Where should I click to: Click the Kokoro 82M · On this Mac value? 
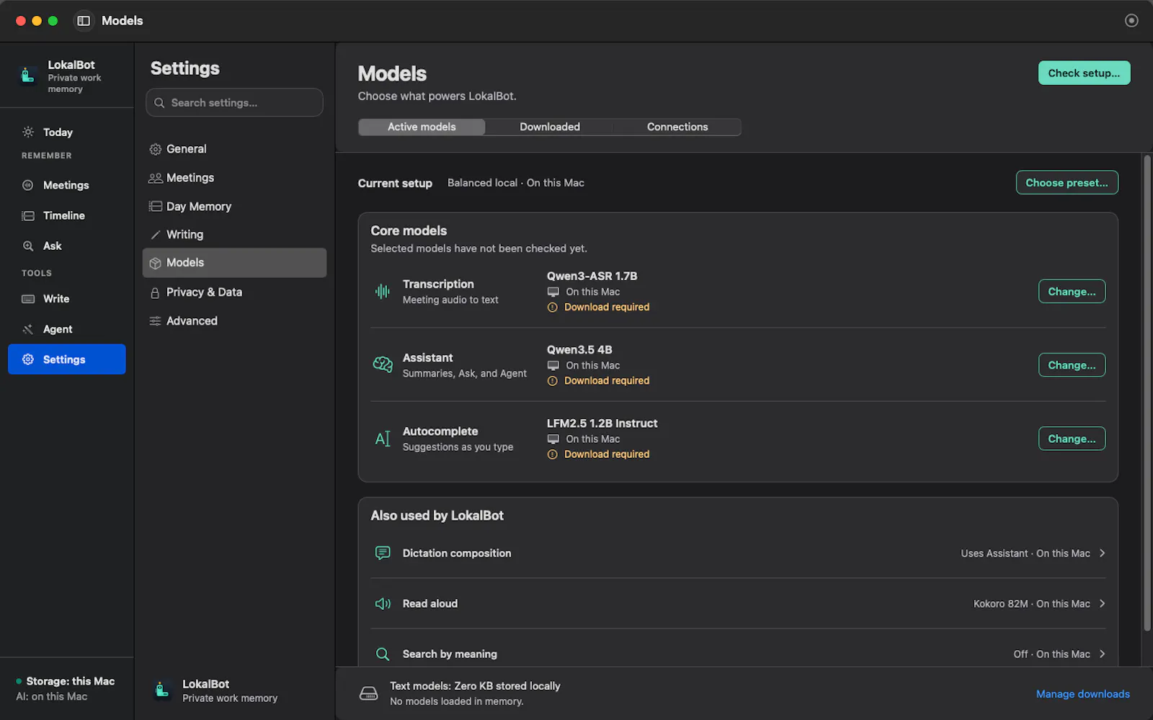[x=1031, y=603]
